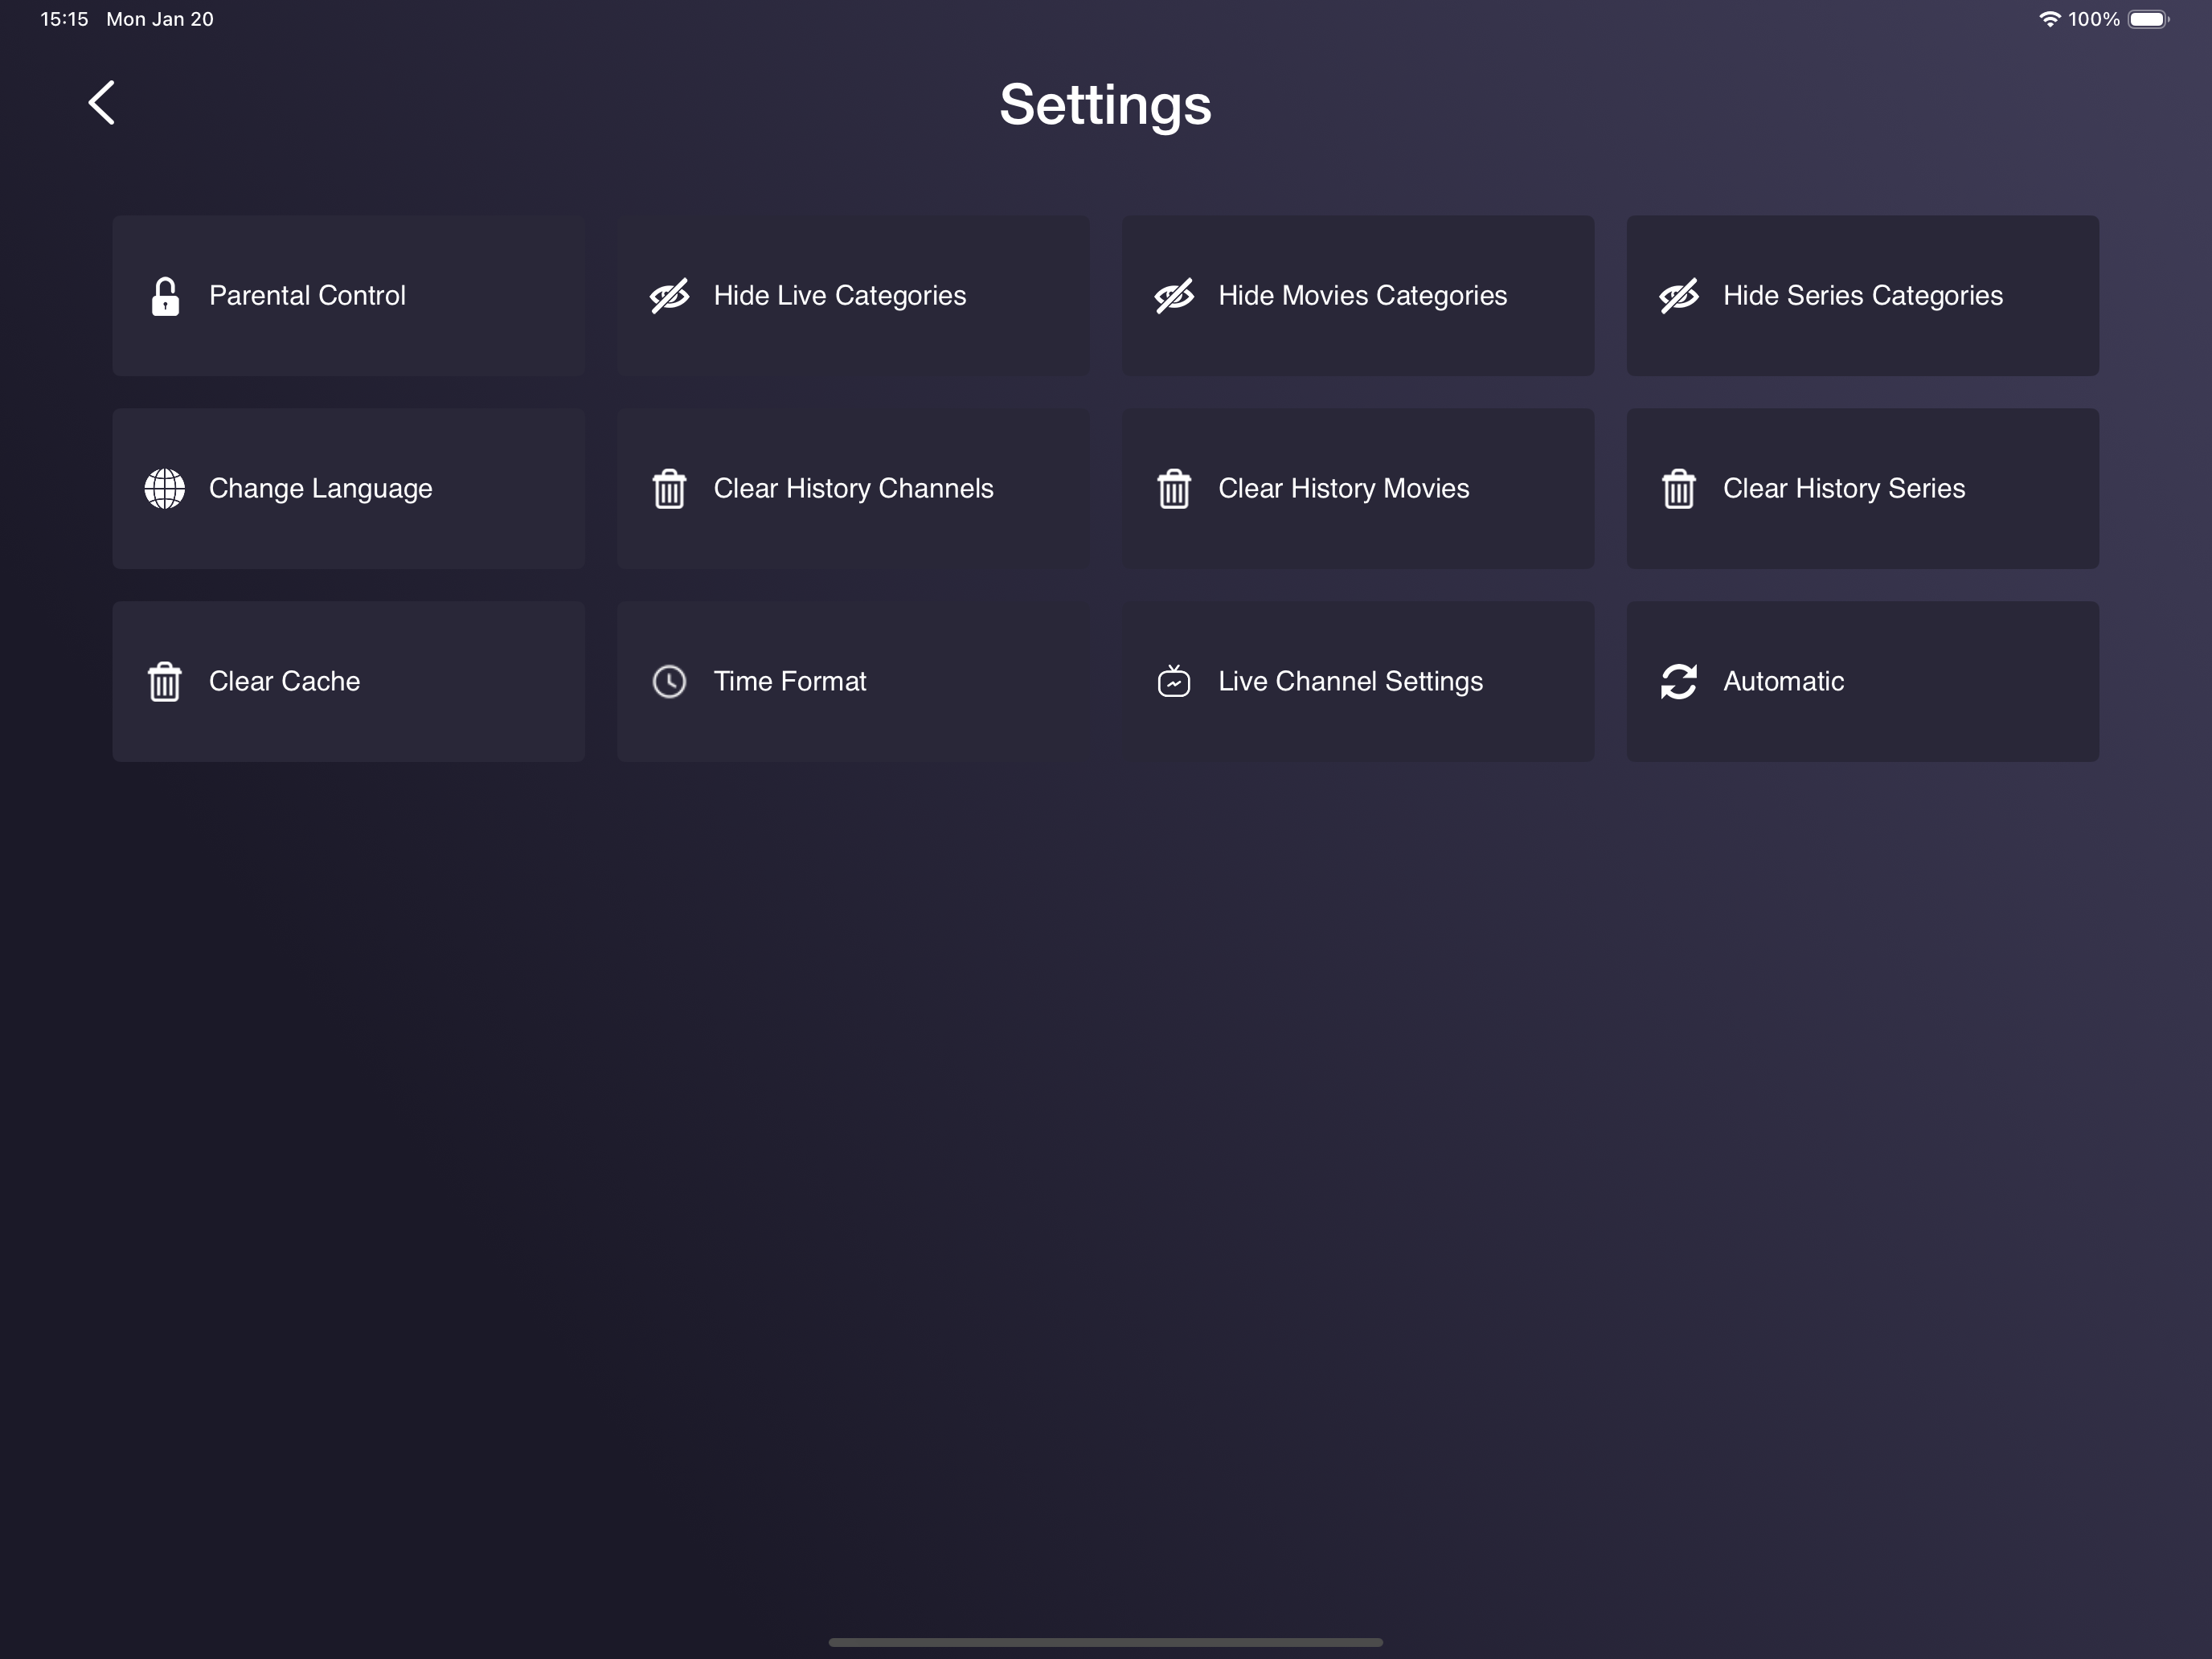Select the Automatic update option
This screenshot has width=2212, height=1659.
click(1862, 681)
